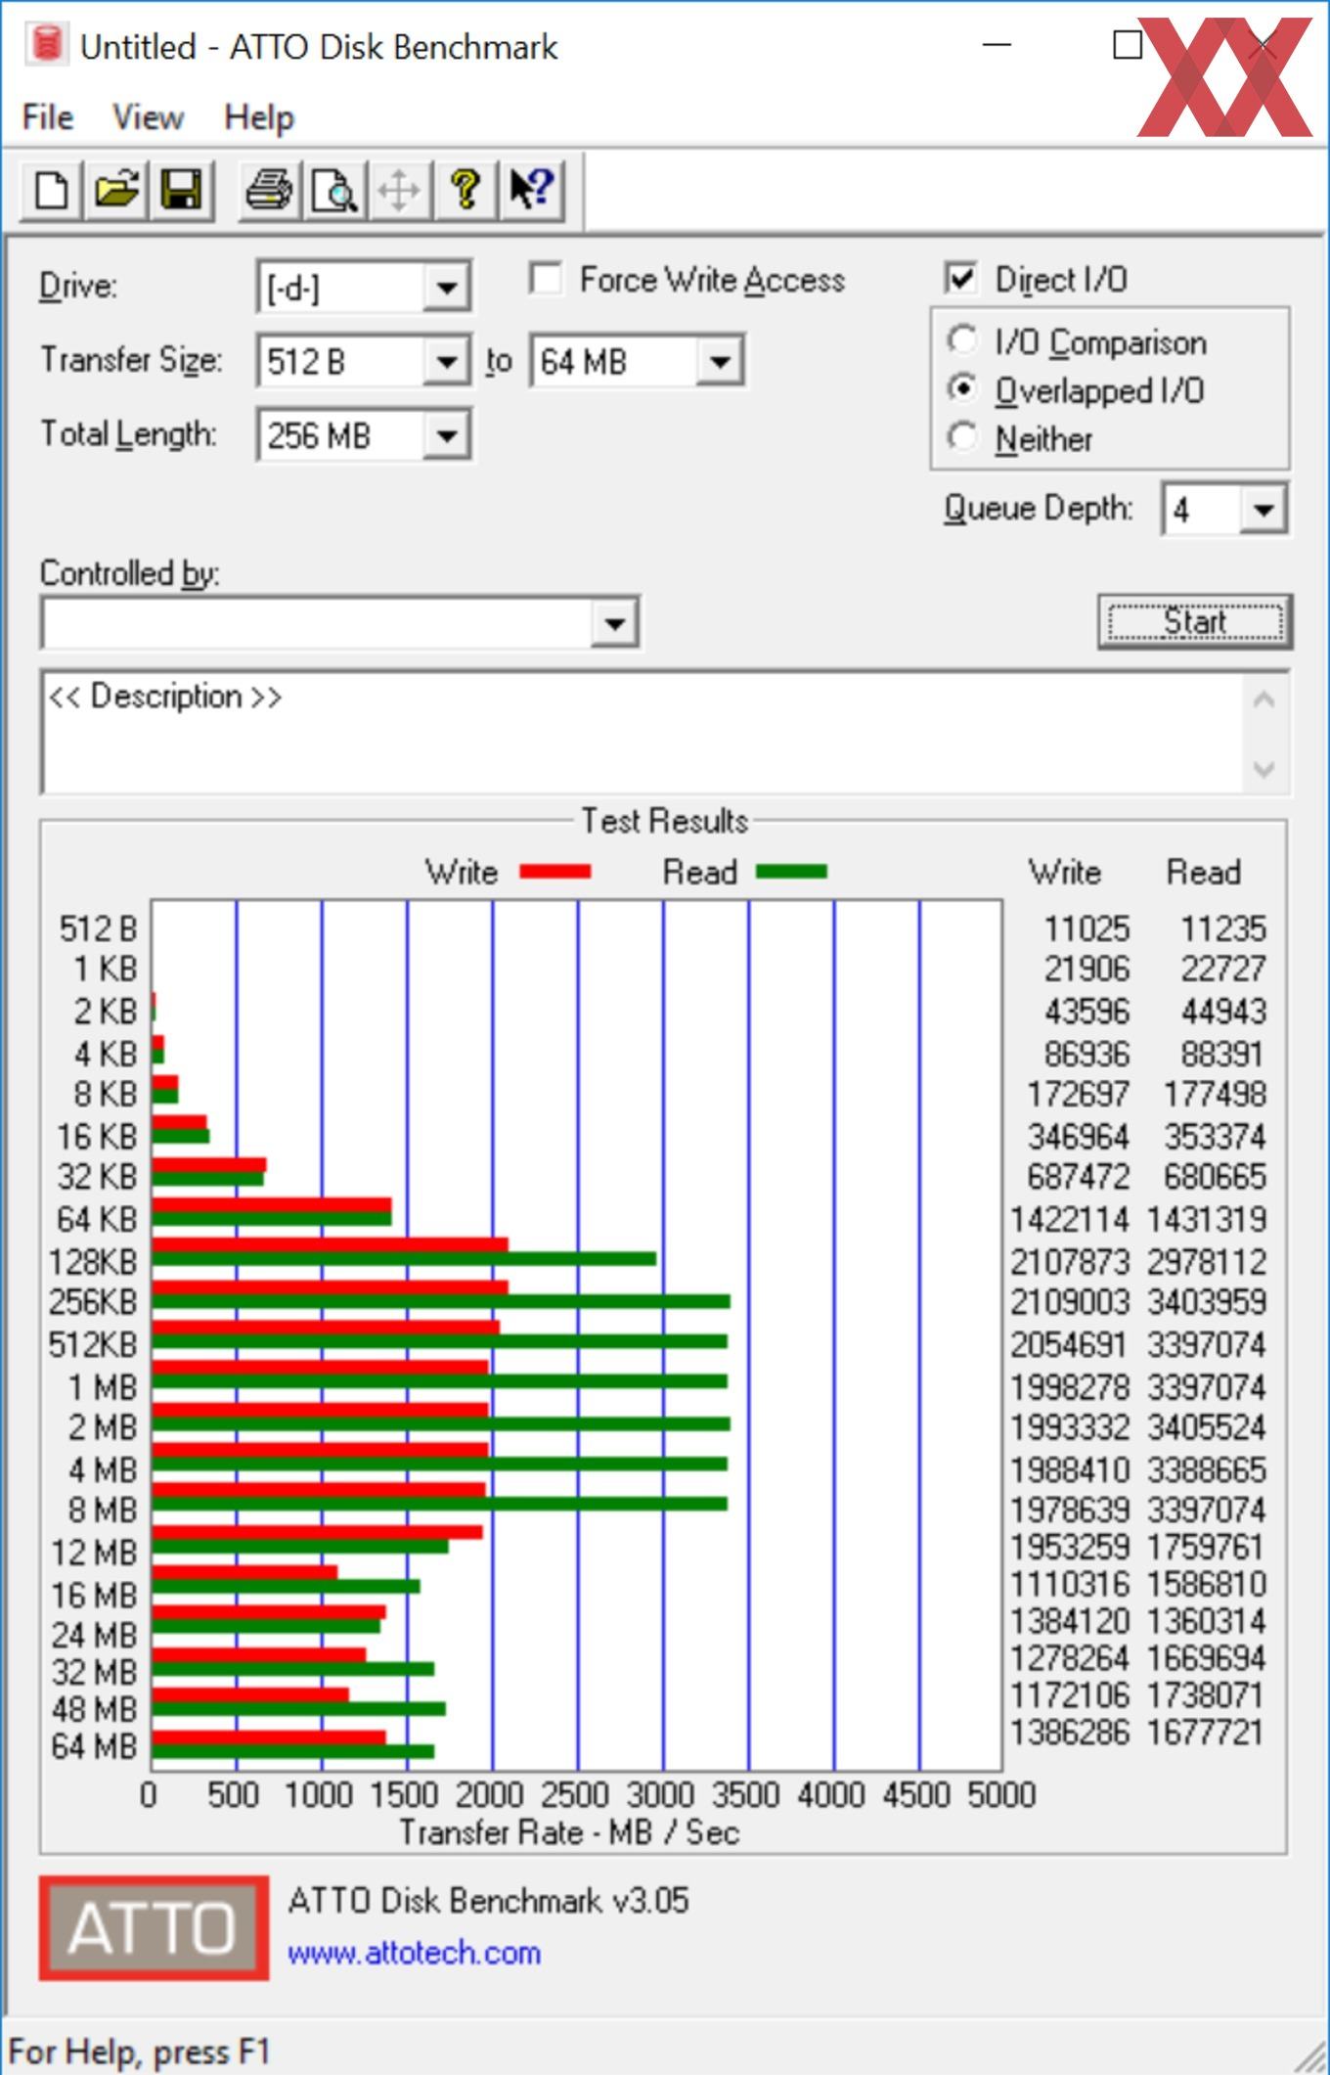Screen dimensions: 1330x2075
Task: Click the ATTO logo image
Action: pyautogui.click(x=154, y=1927)
